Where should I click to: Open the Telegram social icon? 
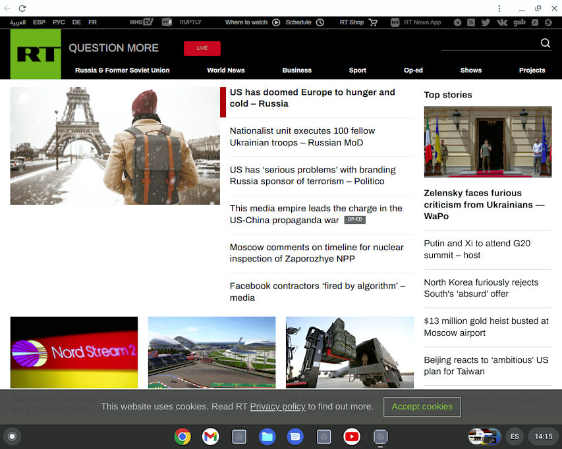[457, 22]
